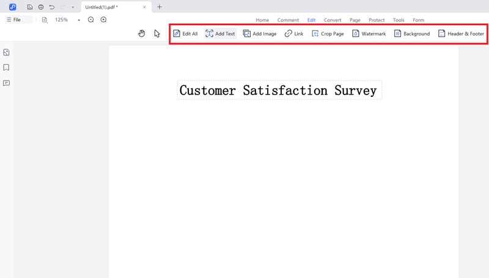This screenshot has width=489, height=278.
Task: Open the page thumbnails sidebar panel
Action: (6, 52)
